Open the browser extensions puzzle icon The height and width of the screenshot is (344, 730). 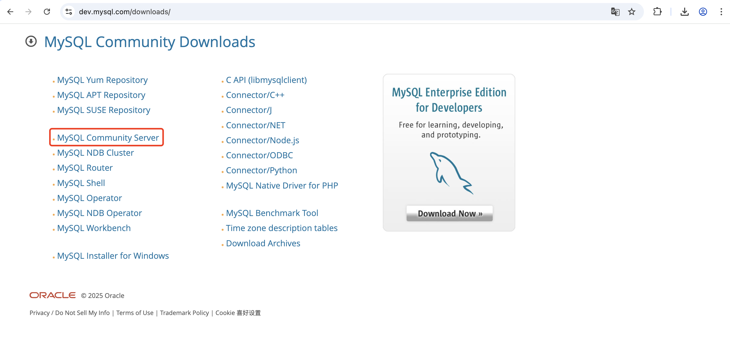click(x=657, y=12)
